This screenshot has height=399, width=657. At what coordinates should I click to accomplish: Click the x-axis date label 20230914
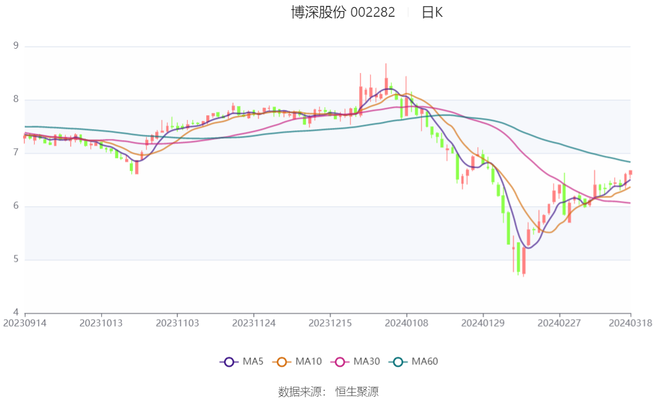coord(25,323)
